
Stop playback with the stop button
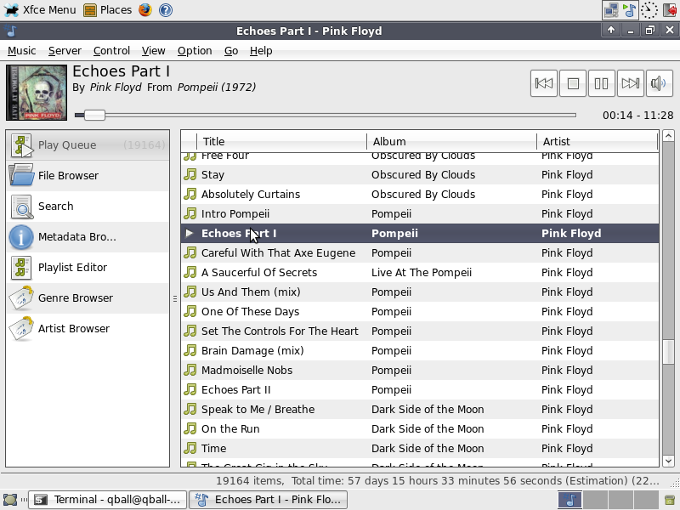pos(572,83)
